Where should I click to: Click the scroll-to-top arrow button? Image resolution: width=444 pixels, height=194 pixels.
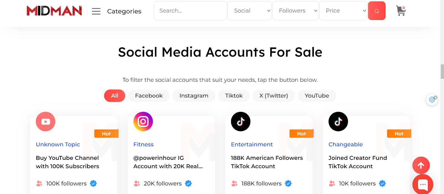421,165
